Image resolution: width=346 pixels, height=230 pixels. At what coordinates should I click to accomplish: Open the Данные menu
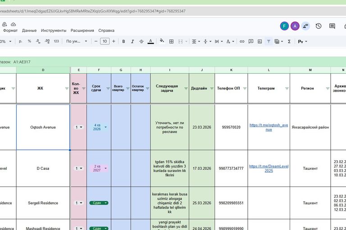(x=29, y=31)
